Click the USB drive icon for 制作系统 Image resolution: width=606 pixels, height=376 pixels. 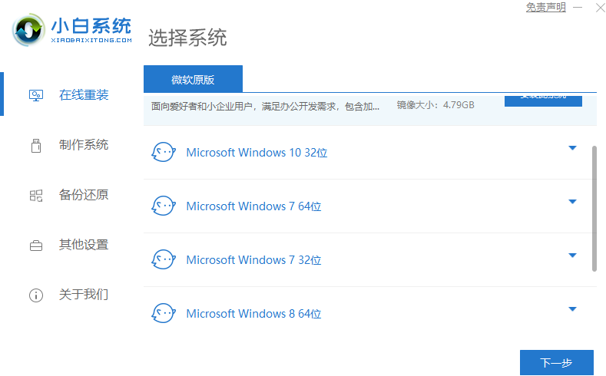click(x=35, y=145)
